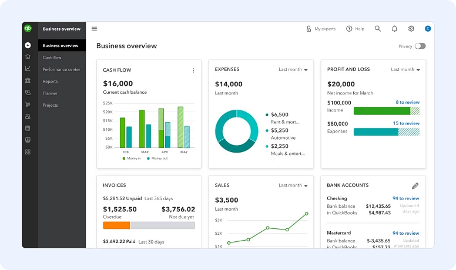Open the shopping cart icon in sidebar

pyautogui.click(x=28, y=104)
